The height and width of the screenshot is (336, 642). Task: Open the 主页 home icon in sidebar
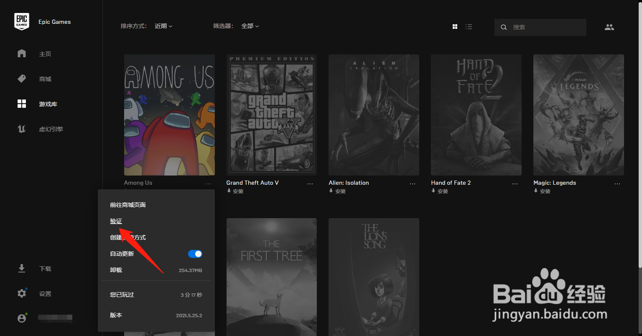(x=22, y=53)
